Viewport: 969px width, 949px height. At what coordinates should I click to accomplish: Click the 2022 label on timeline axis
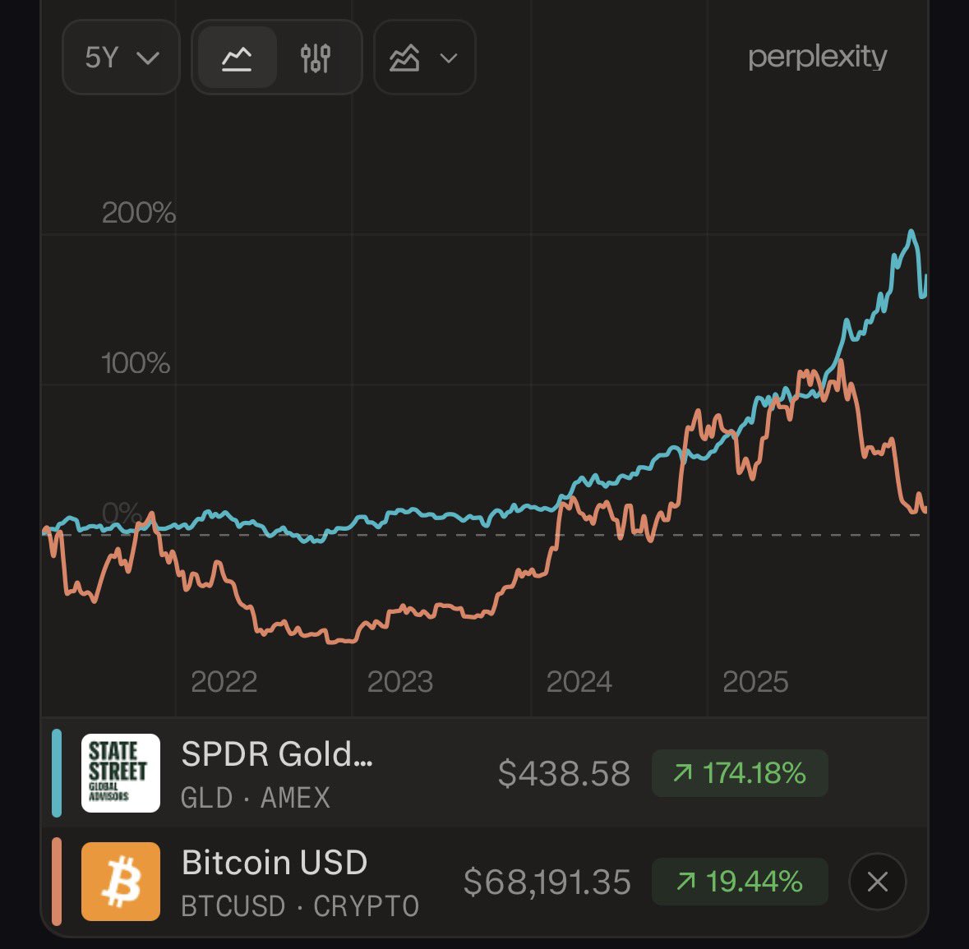point(224,682)
